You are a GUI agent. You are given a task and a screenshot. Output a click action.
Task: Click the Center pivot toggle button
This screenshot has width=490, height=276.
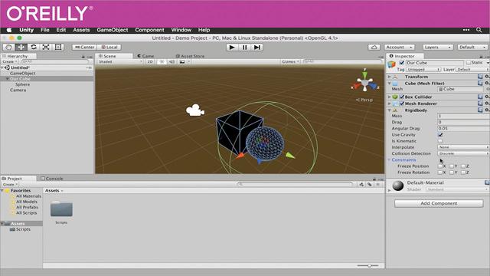pos(84,48)
